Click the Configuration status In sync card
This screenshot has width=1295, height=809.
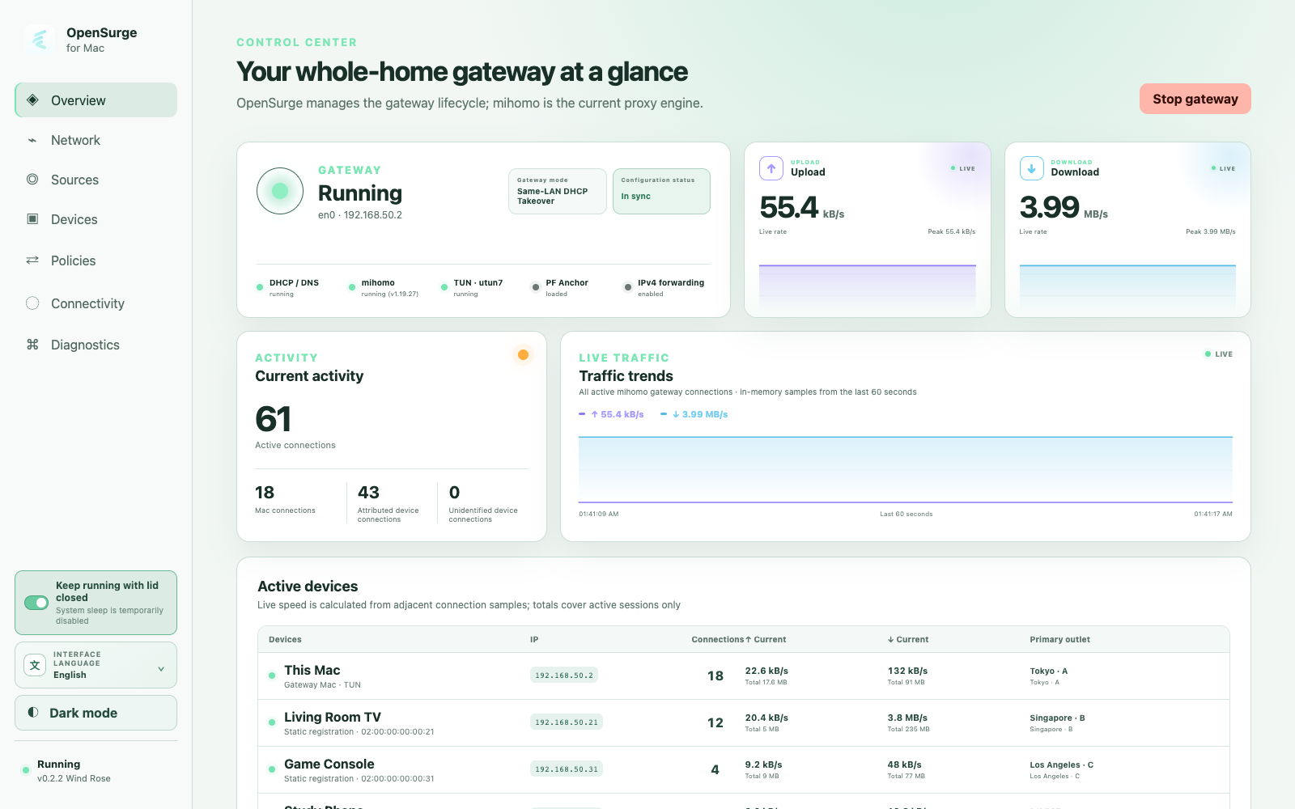click(x=661, y=191)
